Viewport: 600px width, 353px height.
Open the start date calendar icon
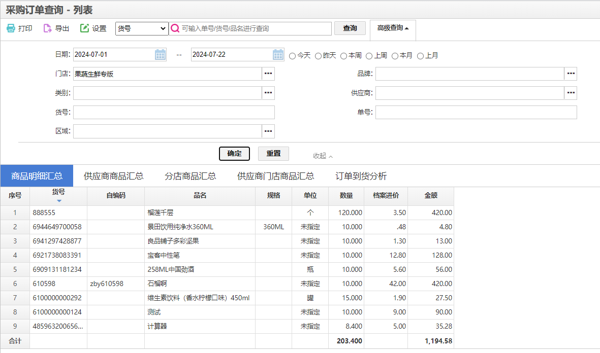click(161, 55)
